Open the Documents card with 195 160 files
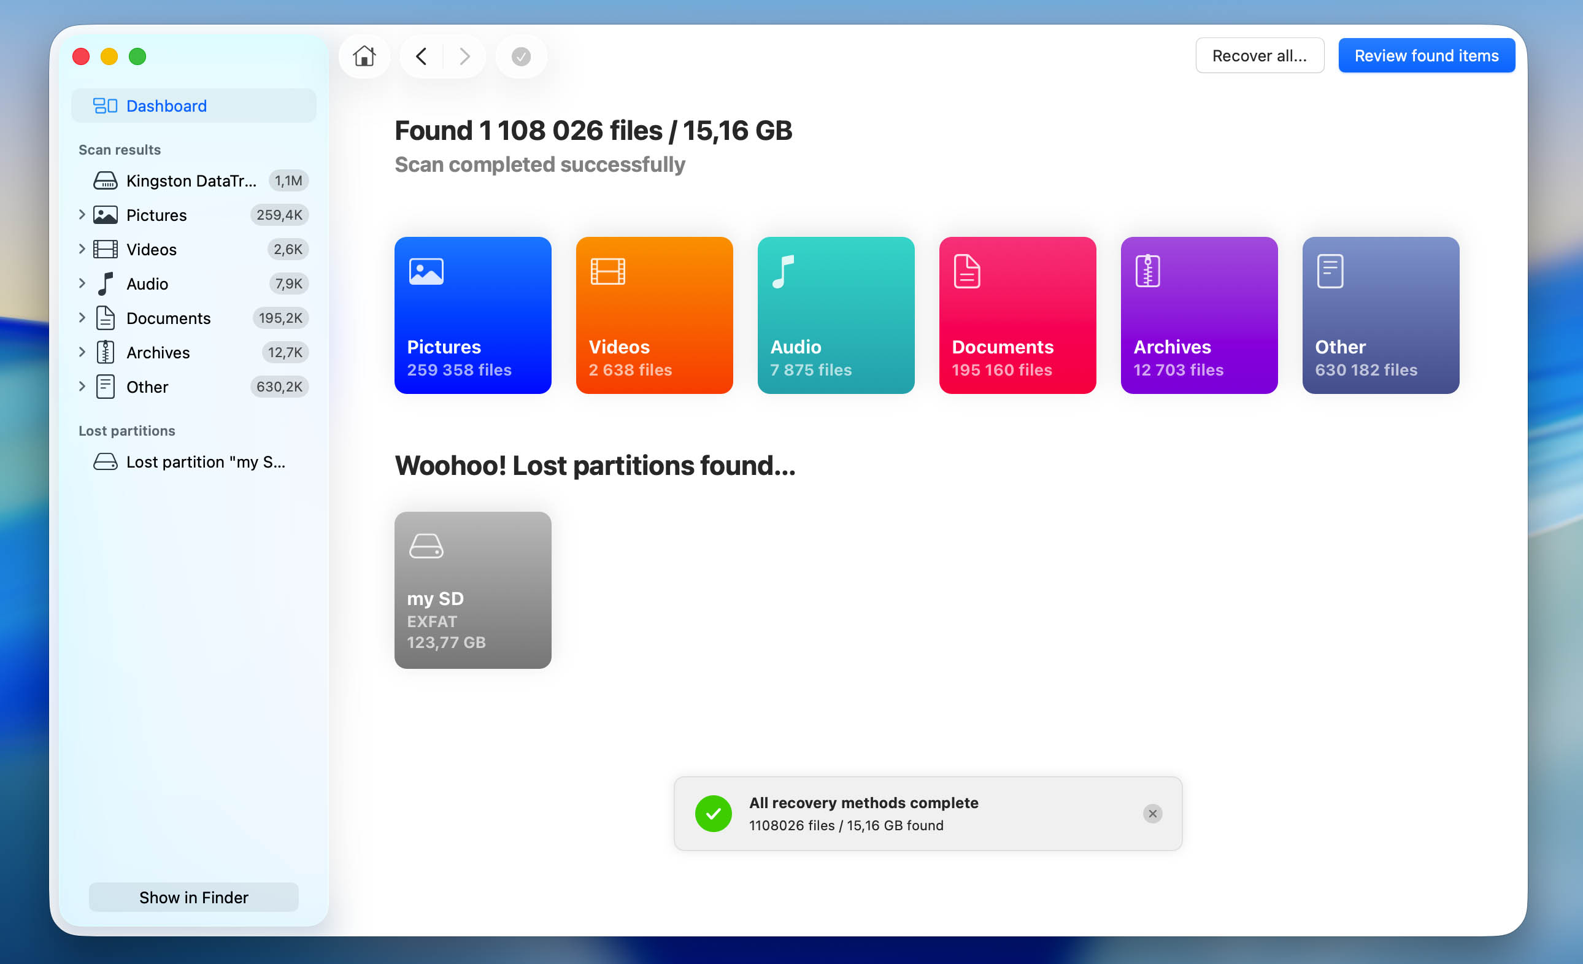Screen dimensions: 1583x964 click(1018, 315)
